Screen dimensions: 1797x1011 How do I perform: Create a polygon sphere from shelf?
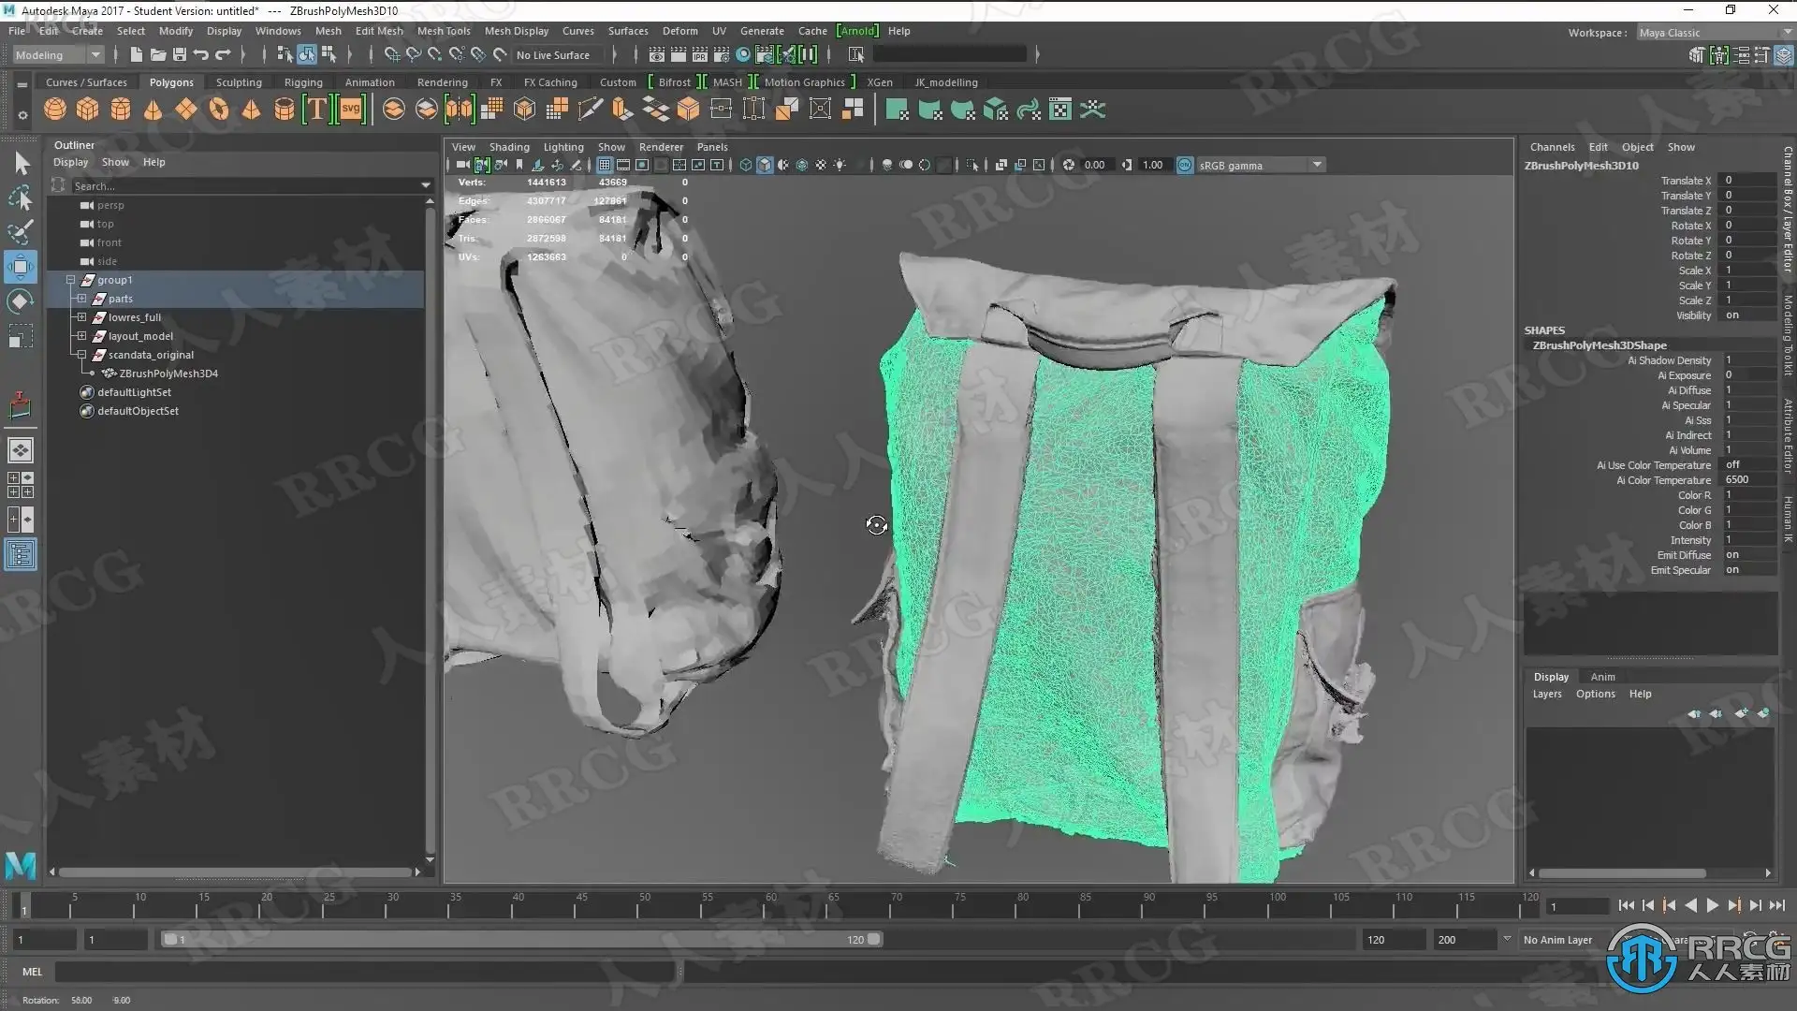tap(55, 110)
